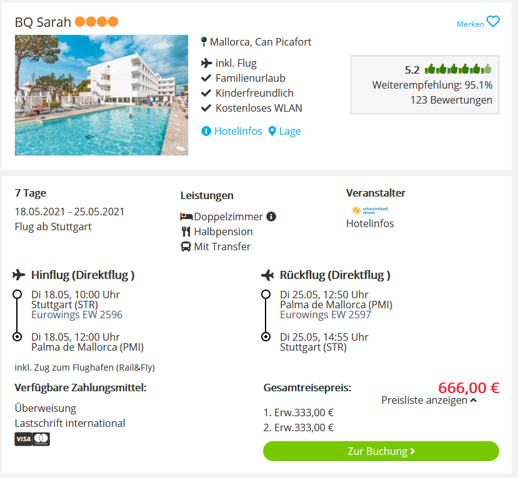Click the green Zur Buchung button
This screenshot has height=478, width=518.
[x=381, y=451]
